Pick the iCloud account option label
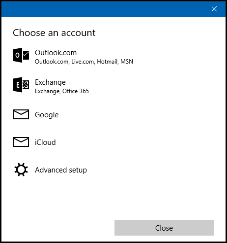The height and width of the screenshot is (243, 227). [x=45, y=142]
